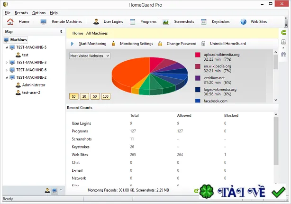Click Start Monitoring
This screenshot has height=204, width=291.
pos(92,44)
